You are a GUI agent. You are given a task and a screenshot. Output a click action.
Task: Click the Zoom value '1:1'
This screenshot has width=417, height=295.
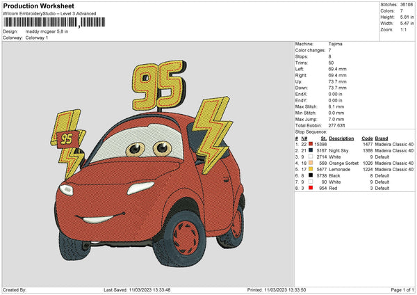click(403, 29)
